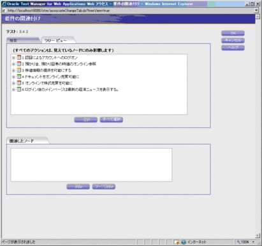Click the red requirement icon of node 5
Image resolution: width=262 pixels, height=246 pixels.
(x=19, y=83)
